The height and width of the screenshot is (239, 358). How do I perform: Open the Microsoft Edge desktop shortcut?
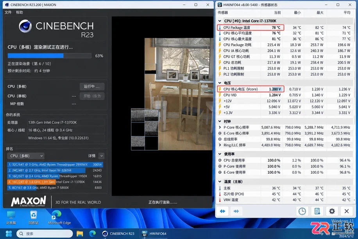click(59, 217)
